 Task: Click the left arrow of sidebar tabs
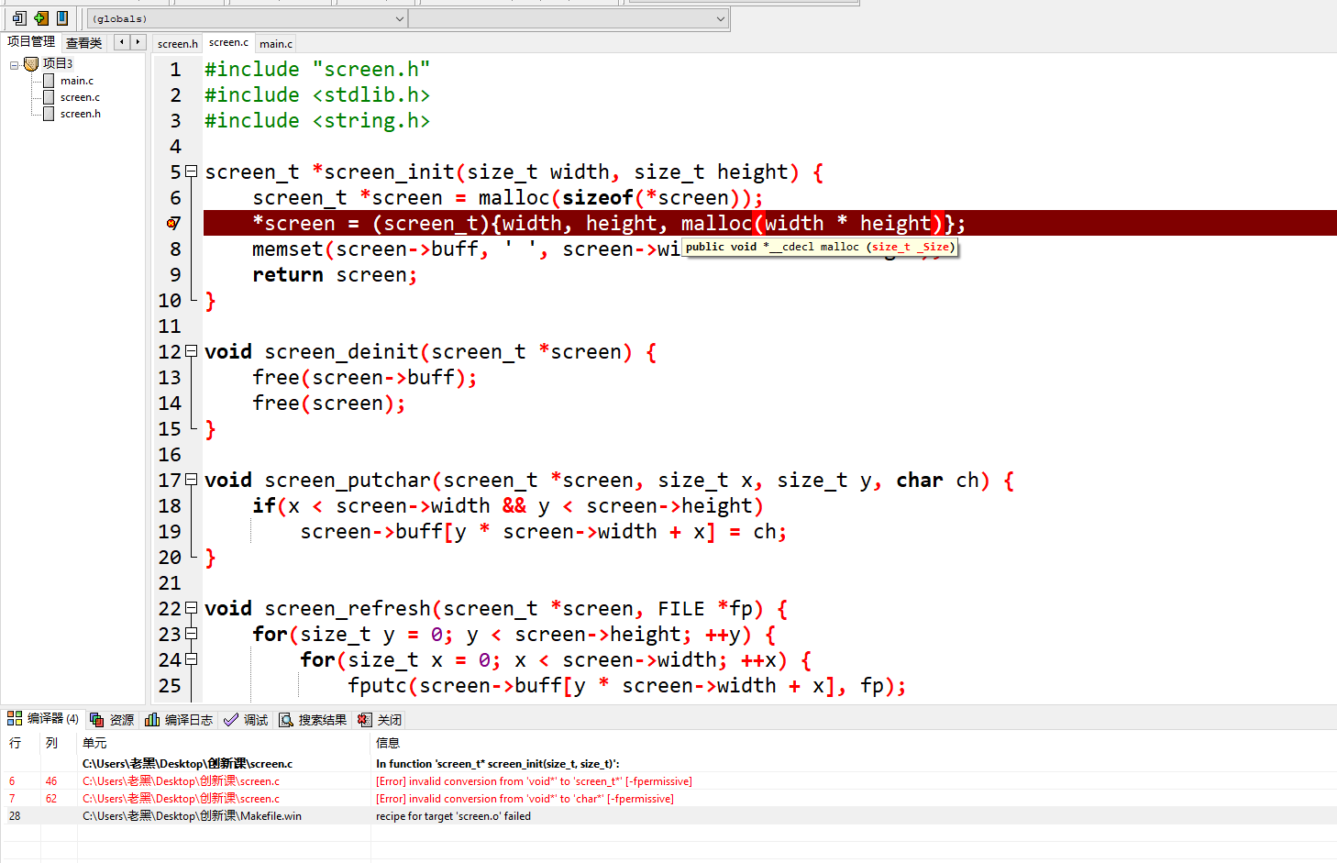(122, 42)
